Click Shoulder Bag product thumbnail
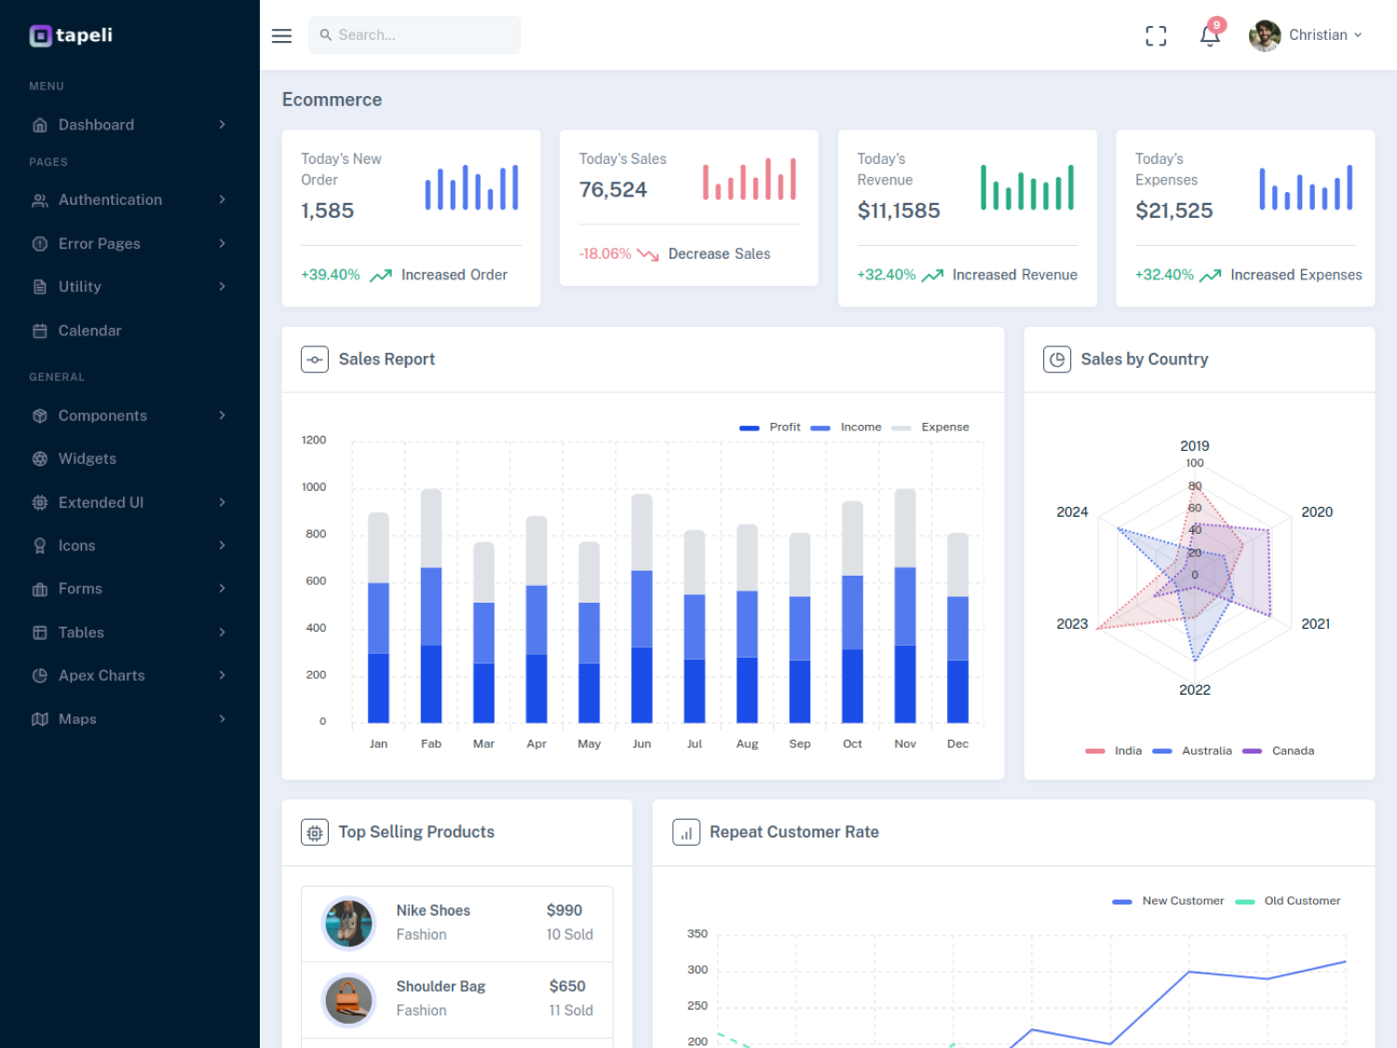Screen dimensions: 1397x1048 click(348, 1000)
